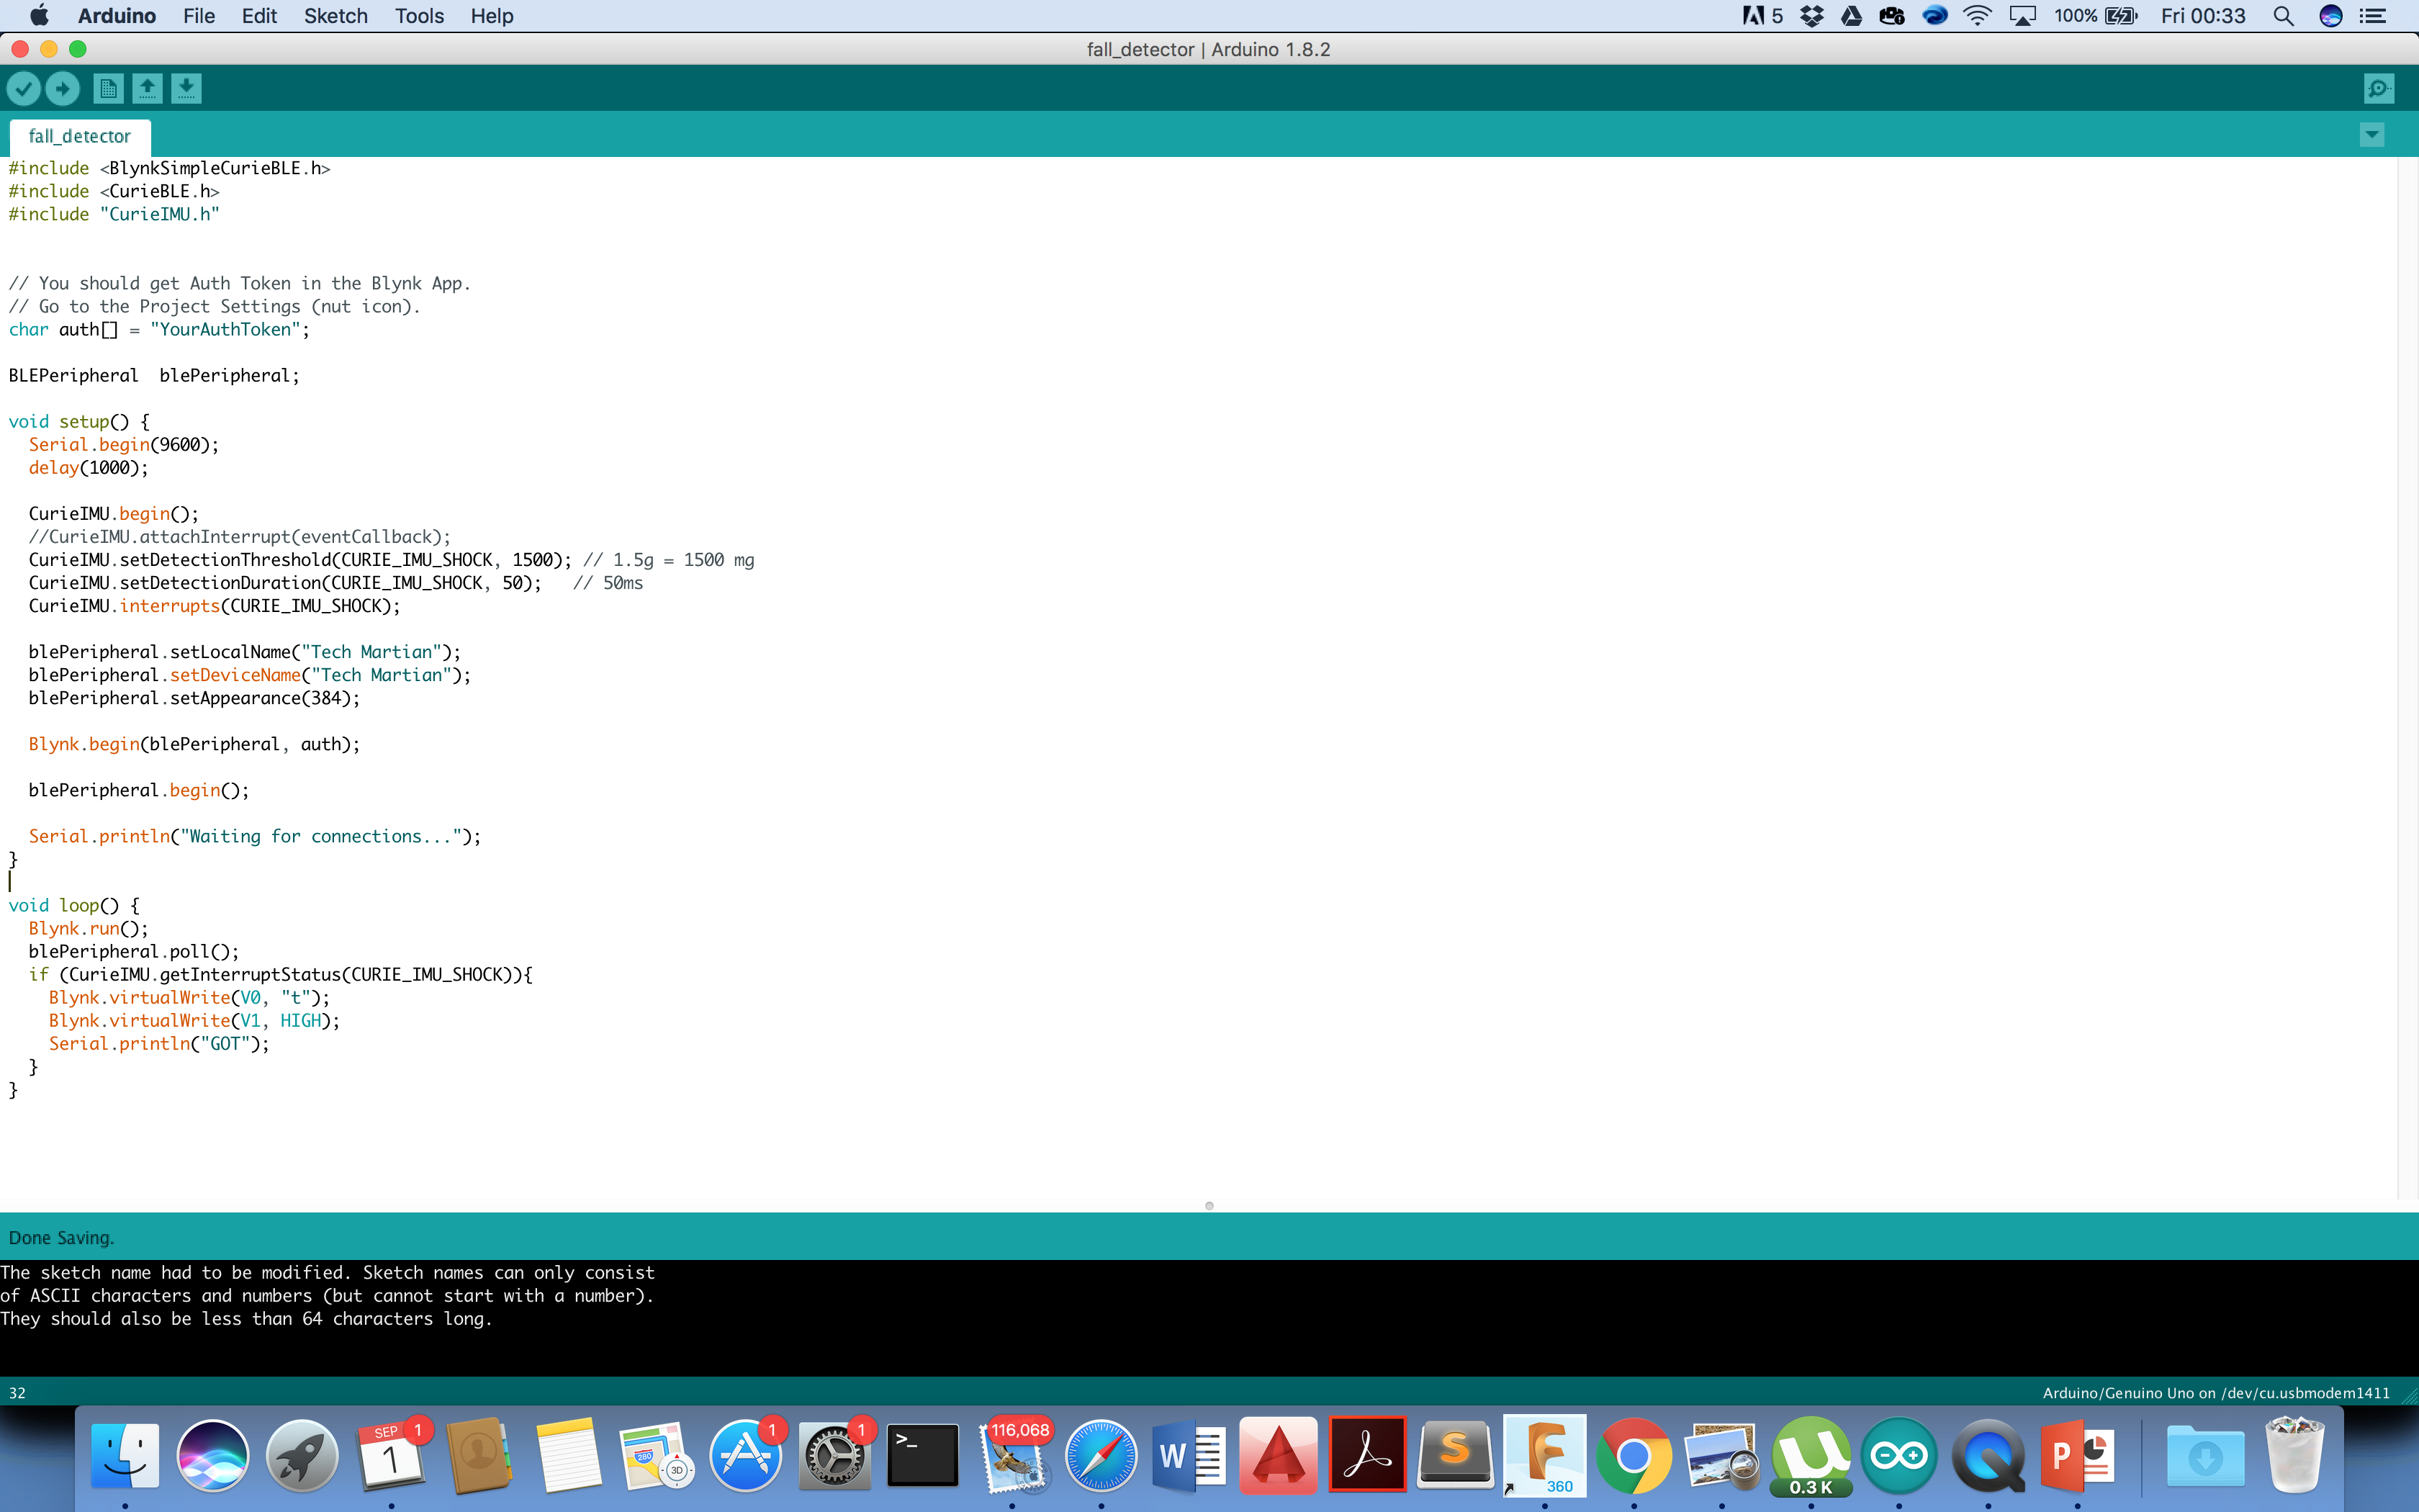Open Notification Center list icon
The height and width of the screenshot is (1512, 2419).
point(2373,16)
